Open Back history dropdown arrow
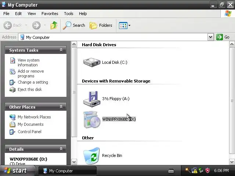This screenshot has width=235, height=176. tap(26, 25)
